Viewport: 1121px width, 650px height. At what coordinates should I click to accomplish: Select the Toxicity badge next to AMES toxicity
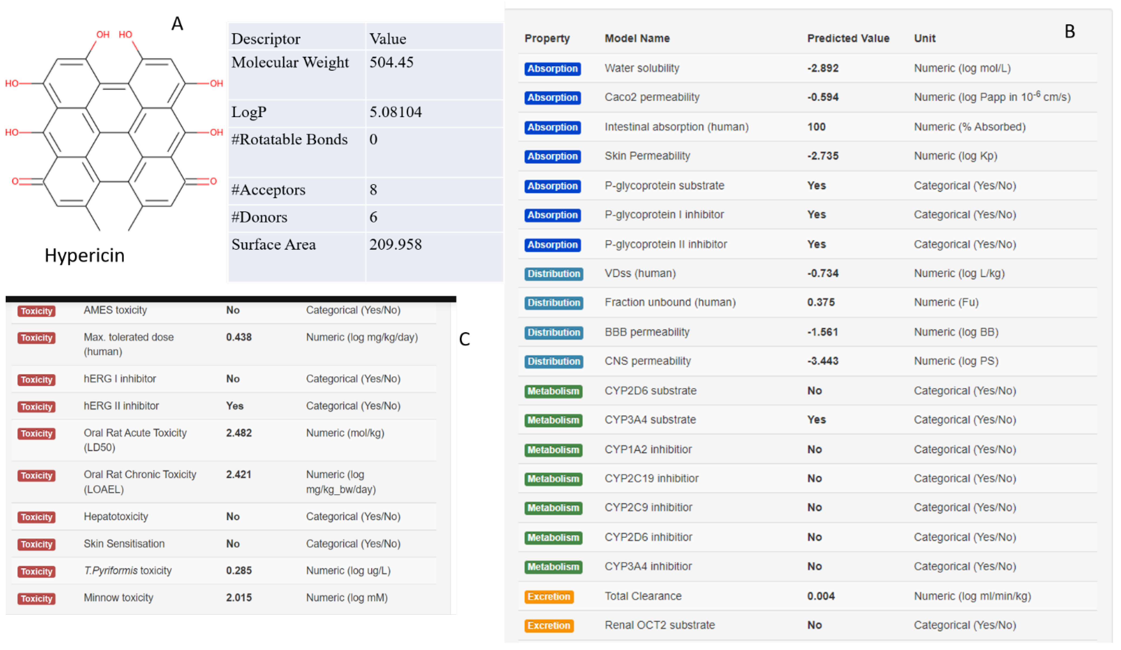[36, 311]
